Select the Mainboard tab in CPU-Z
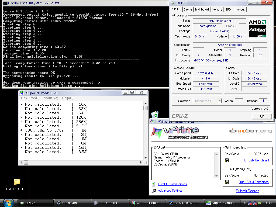 click(202, 9)
